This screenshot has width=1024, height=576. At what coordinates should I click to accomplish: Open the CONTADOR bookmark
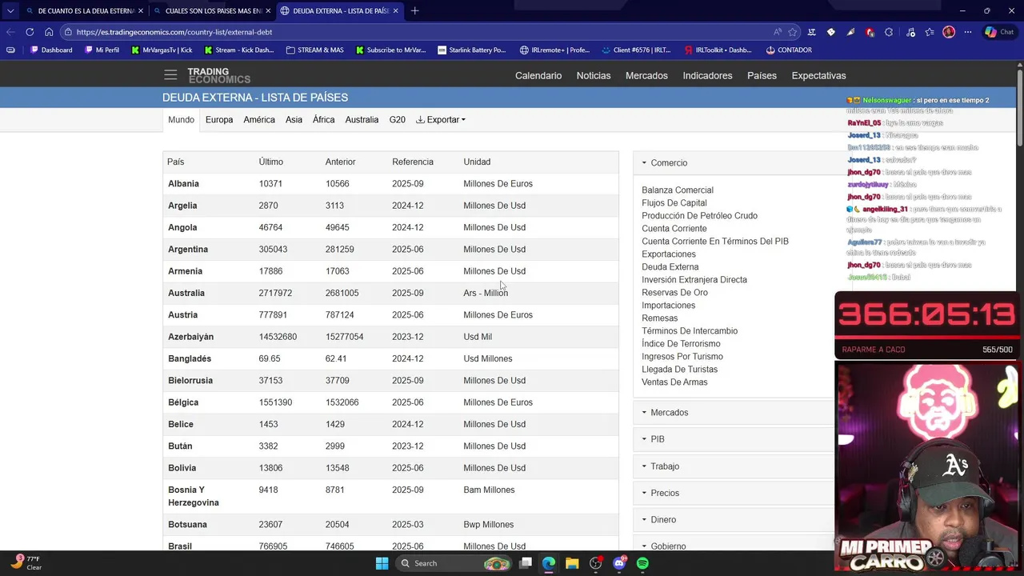789,50
